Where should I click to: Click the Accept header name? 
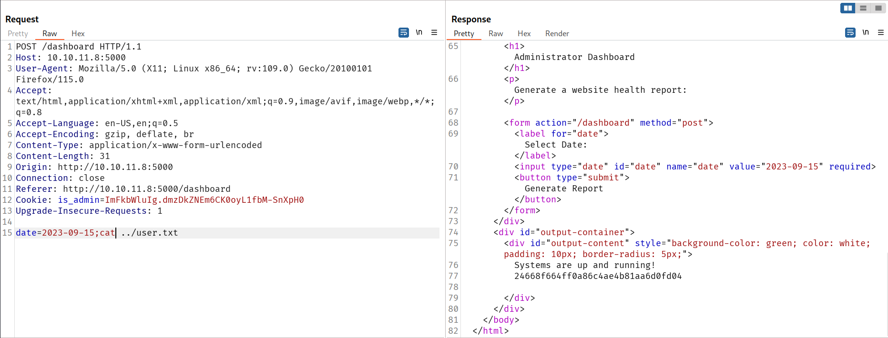point(31,90)
